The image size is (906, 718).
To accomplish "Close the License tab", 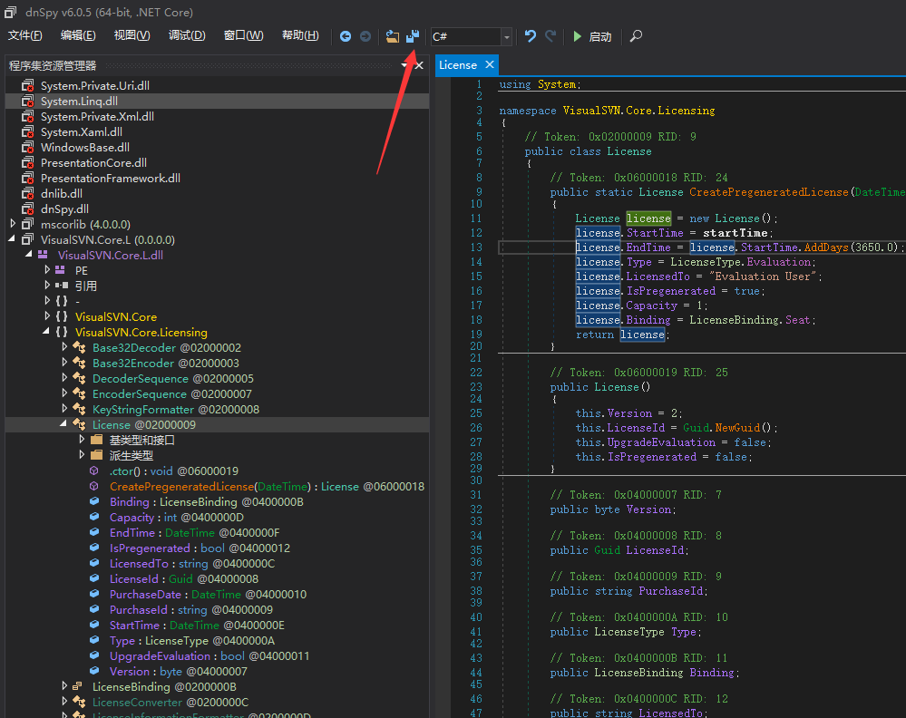I will (490, 64).
